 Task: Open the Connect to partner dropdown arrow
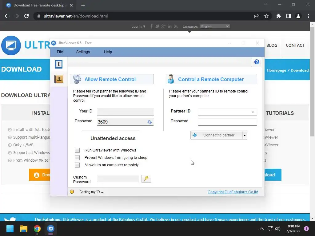(245, 135)
